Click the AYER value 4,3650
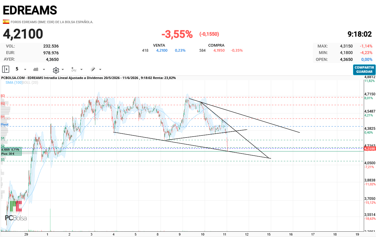This screenshot has height=237, width=376. point(52,59)
